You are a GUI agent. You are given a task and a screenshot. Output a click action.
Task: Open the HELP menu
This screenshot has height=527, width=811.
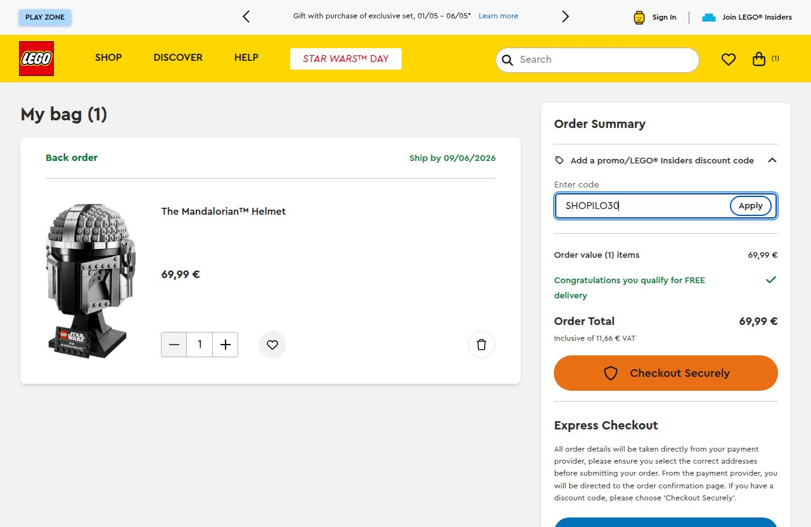tap(246, 58)
